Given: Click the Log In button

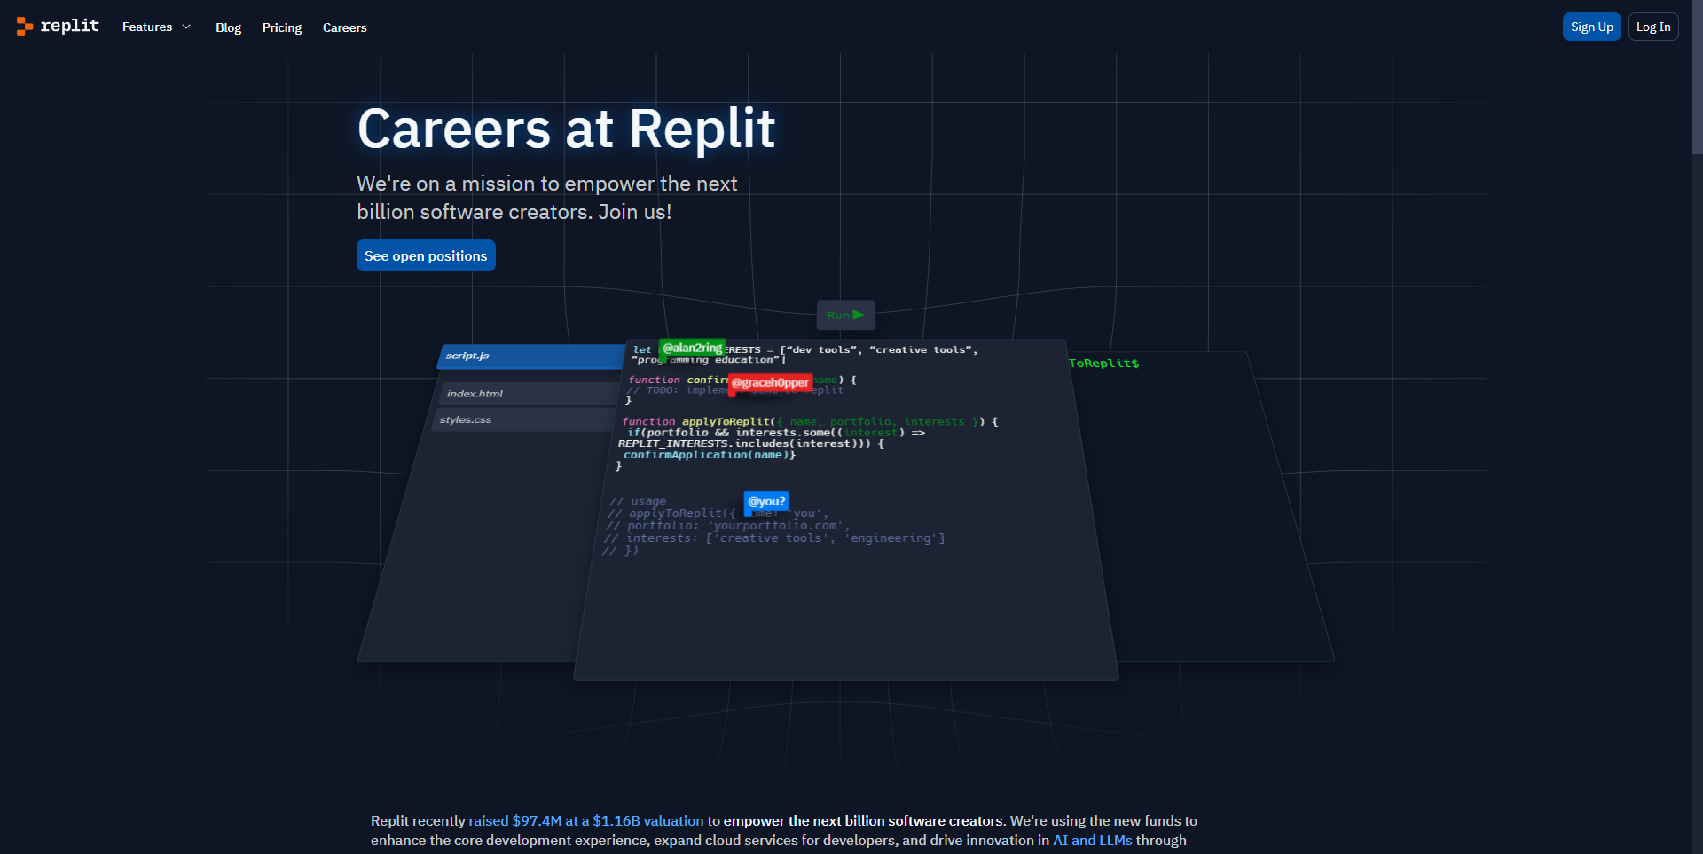Looking at the screenshot, I should coord(1653,27).
